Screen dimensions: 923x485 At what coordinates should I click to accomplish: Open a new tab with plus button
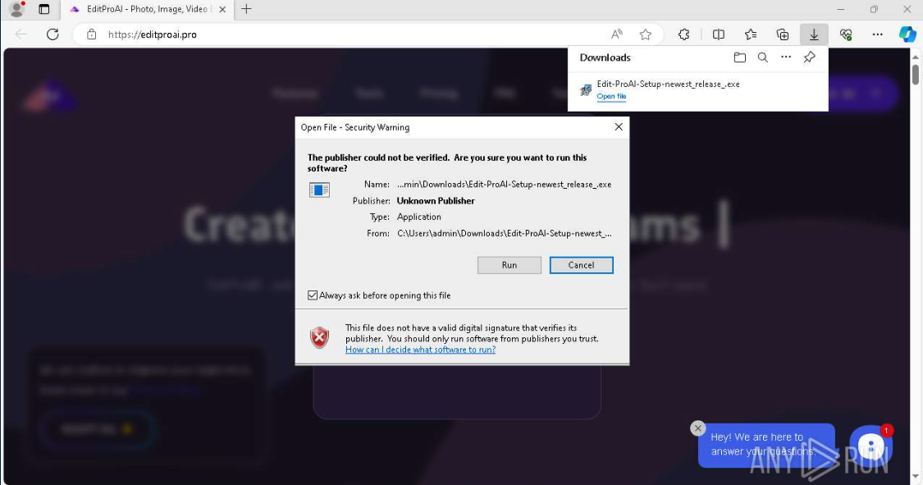(246, 9)
